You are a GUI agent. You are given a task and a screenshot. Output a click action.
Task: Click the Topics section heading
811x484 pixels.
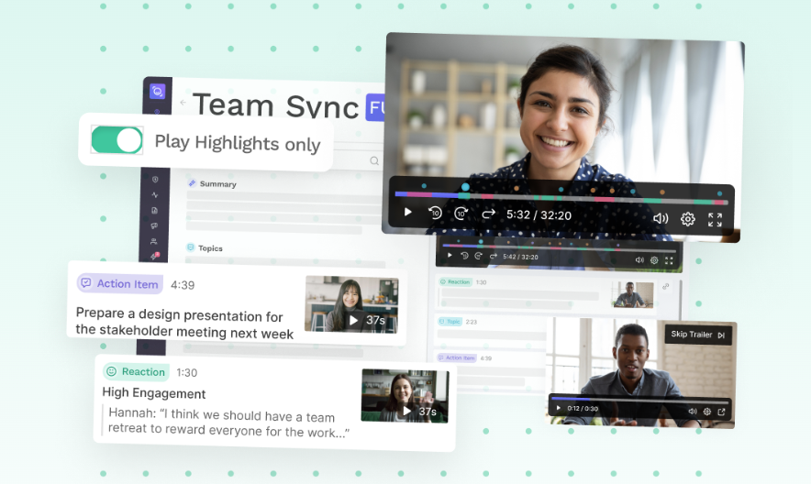coord(210,247)
